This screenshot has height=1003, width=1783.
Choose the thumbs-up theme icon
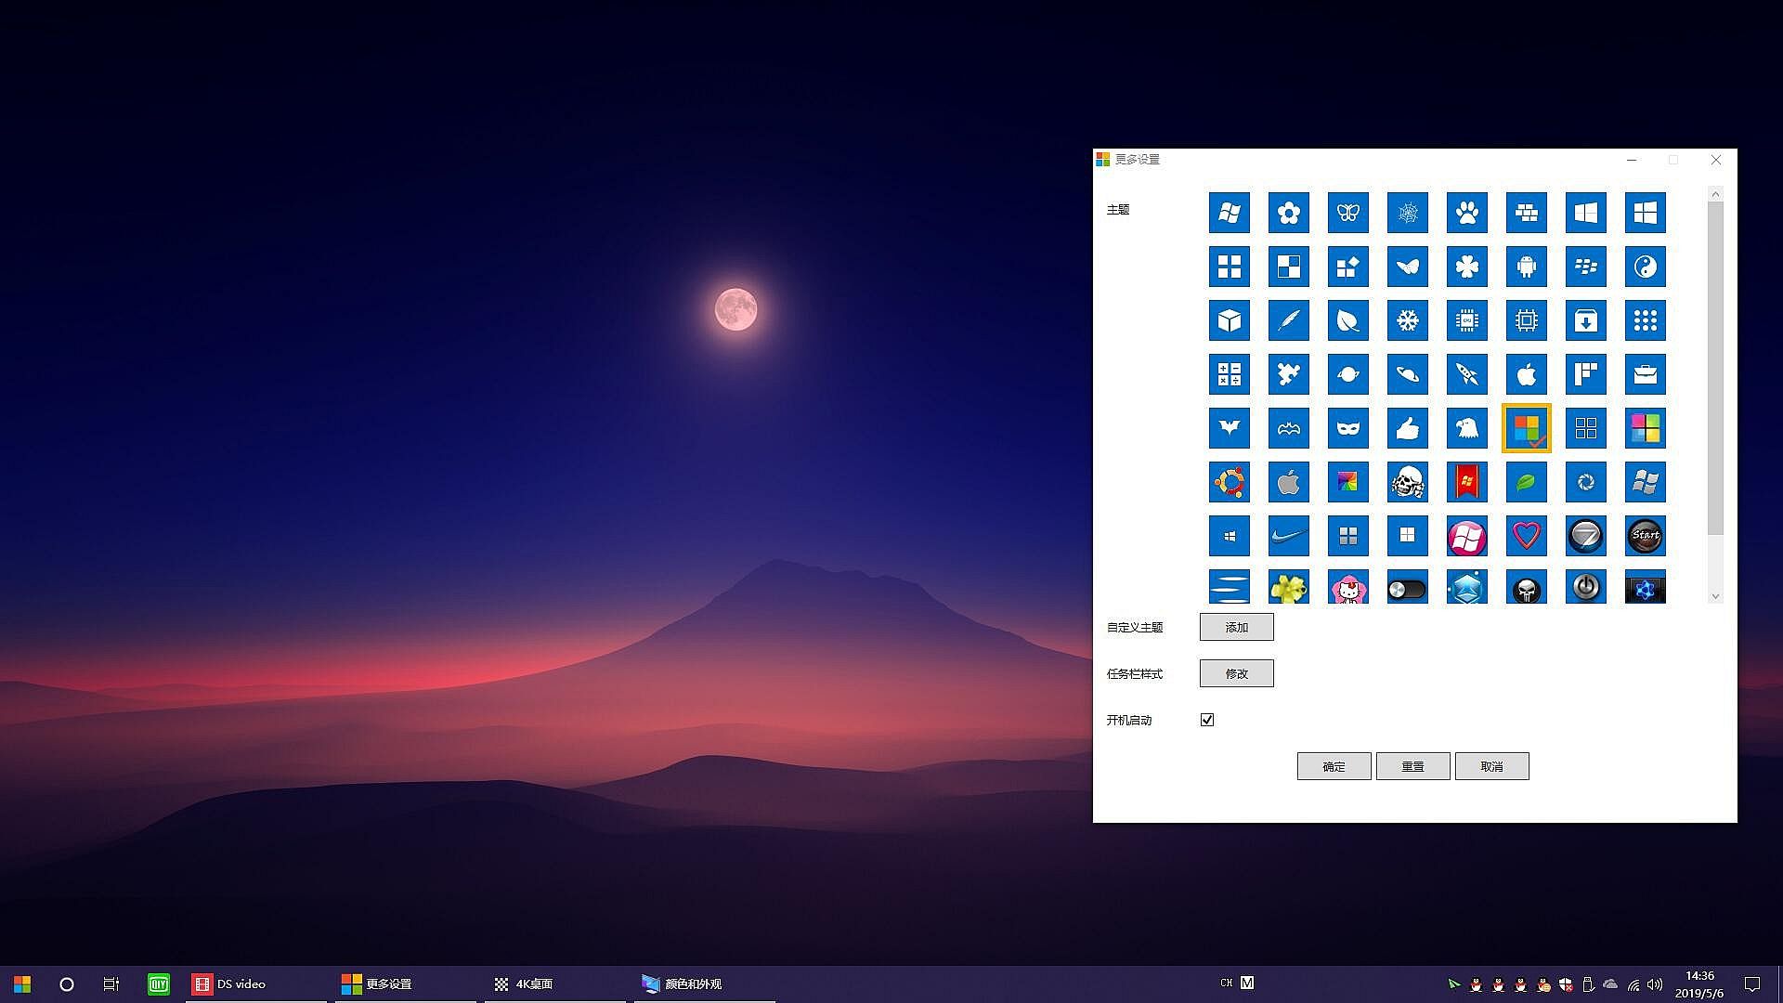click(x=1407, y=428)
